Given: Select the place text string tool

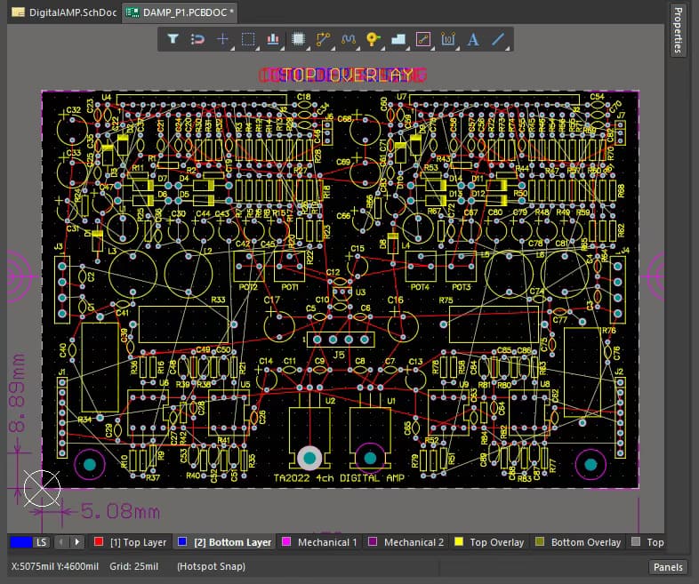Looking at the screenshot, I should click(x=472, y=39).
